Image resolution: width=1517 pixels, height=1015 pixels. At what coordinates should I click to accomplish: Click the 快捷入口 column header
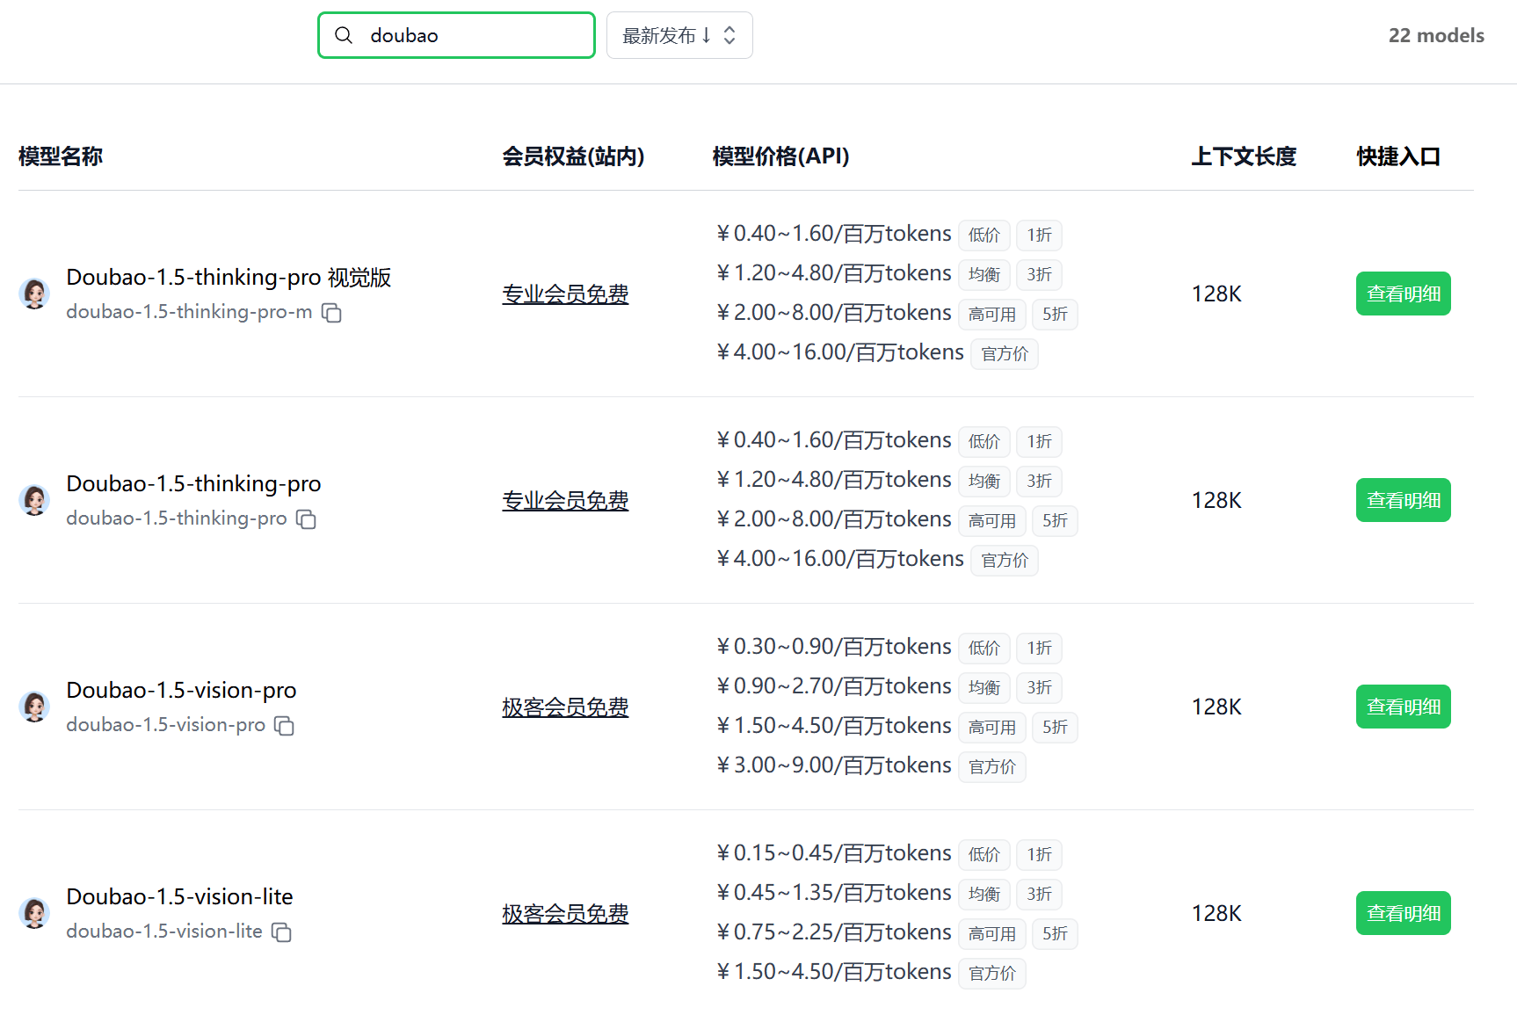tap(1398, 156)
